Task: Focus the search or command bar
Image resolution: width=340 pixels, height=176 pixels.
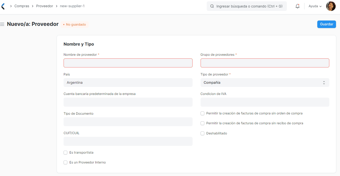Action: click(247, 6)
